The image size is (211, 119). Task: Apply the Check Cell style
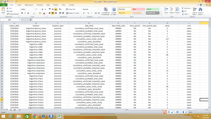pyautogui.click(x=153, y=13)
